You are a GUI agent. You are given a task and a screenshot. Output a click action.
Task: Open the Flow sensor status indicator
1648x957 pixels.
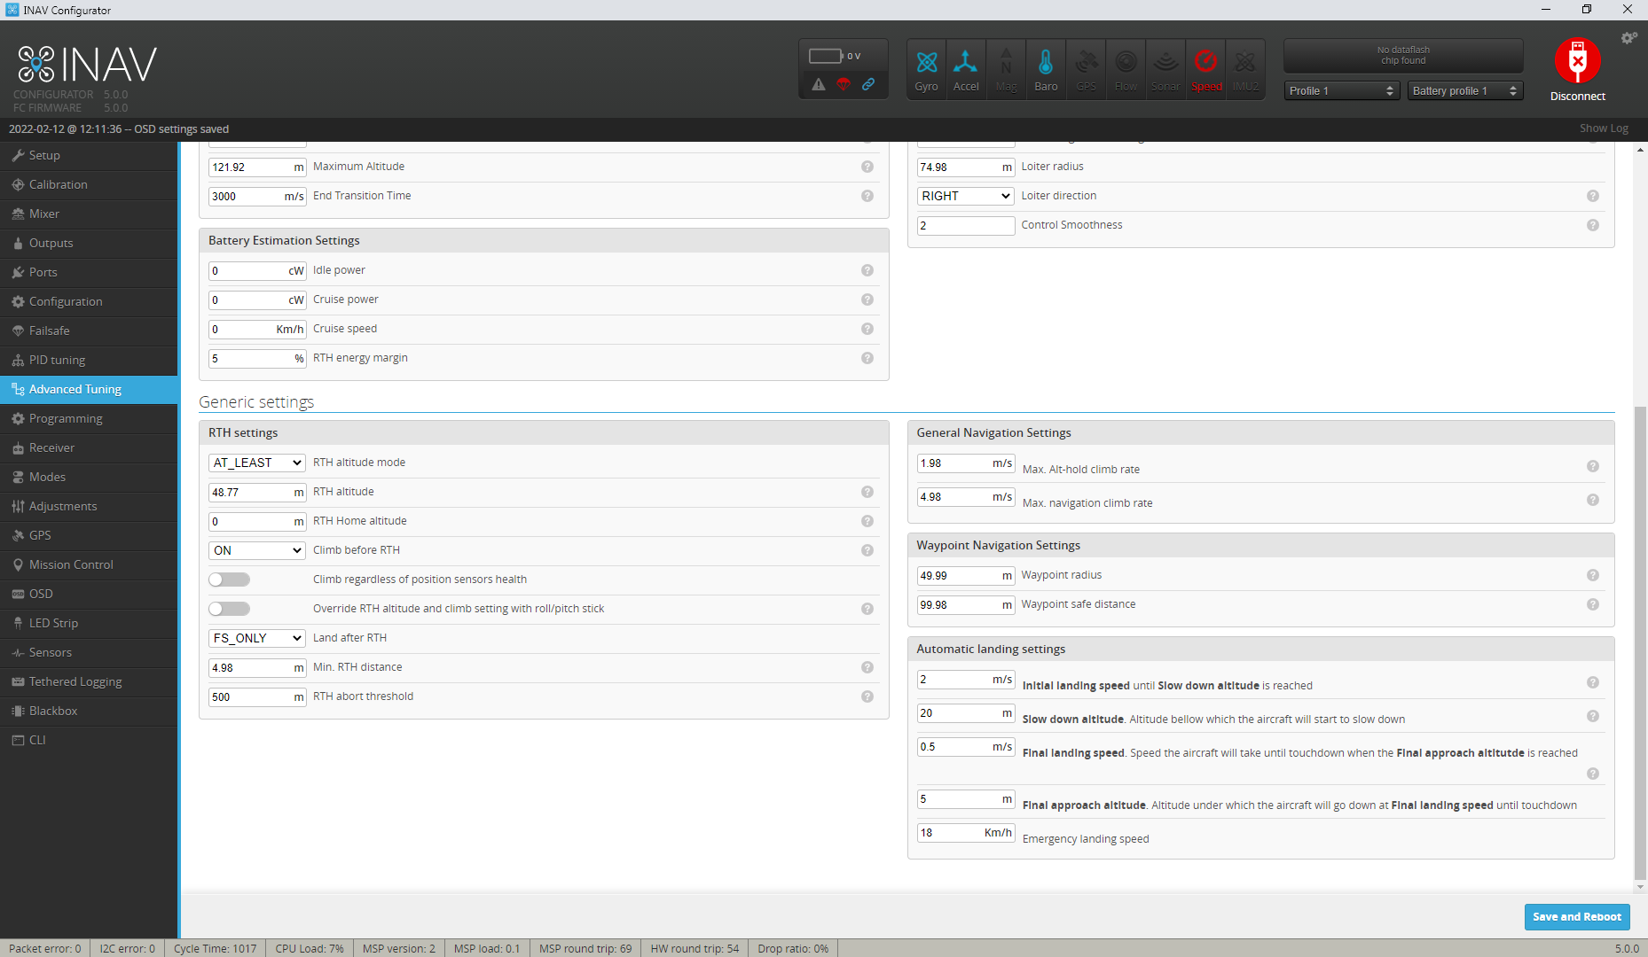[1126, 68]
